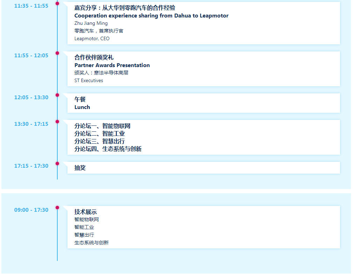
Task: Select the title '嘉宾分享：从大华到零跑汽车的合作经验'
Action: click(x=125, y=8)
